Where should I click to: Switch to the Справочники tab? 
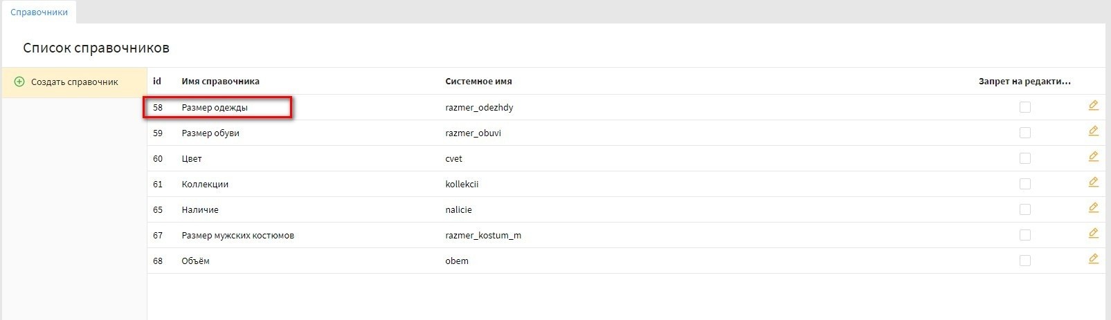[x=39, y=12]
